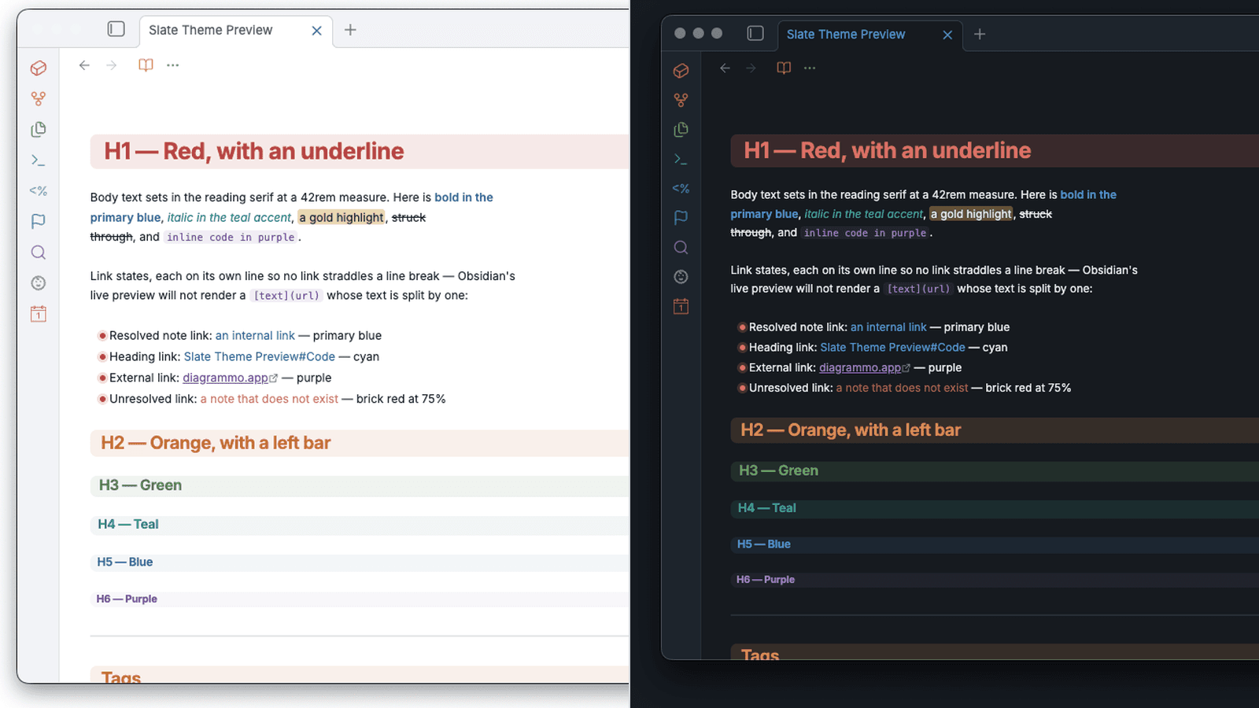Screen dimensions: 1259x708
Task: Go back using the left arrow in the dark window
Action: tap(725, 68)
